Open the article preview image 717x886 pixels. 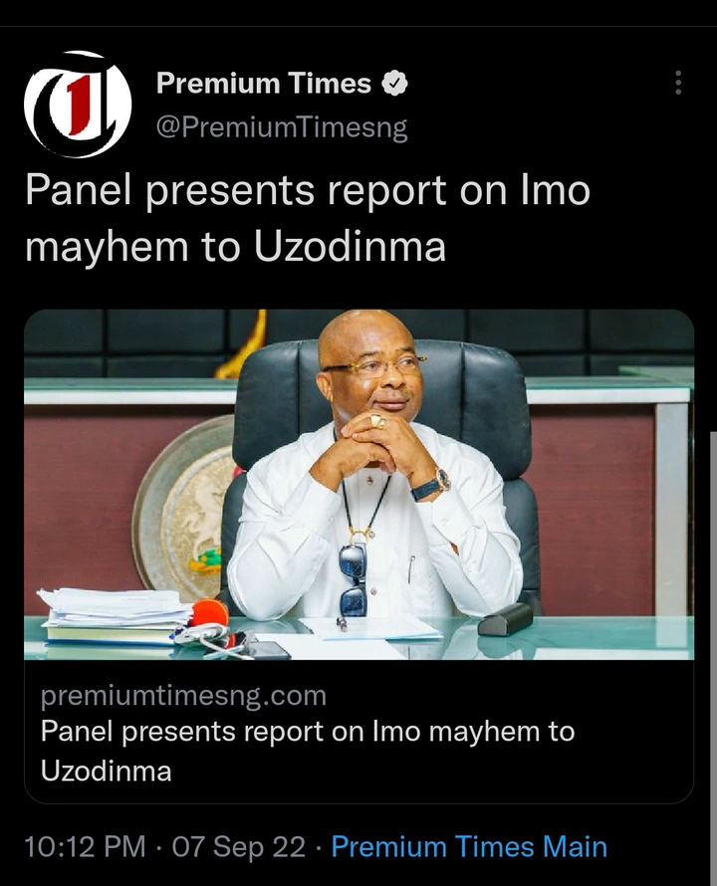click(358, 484)
